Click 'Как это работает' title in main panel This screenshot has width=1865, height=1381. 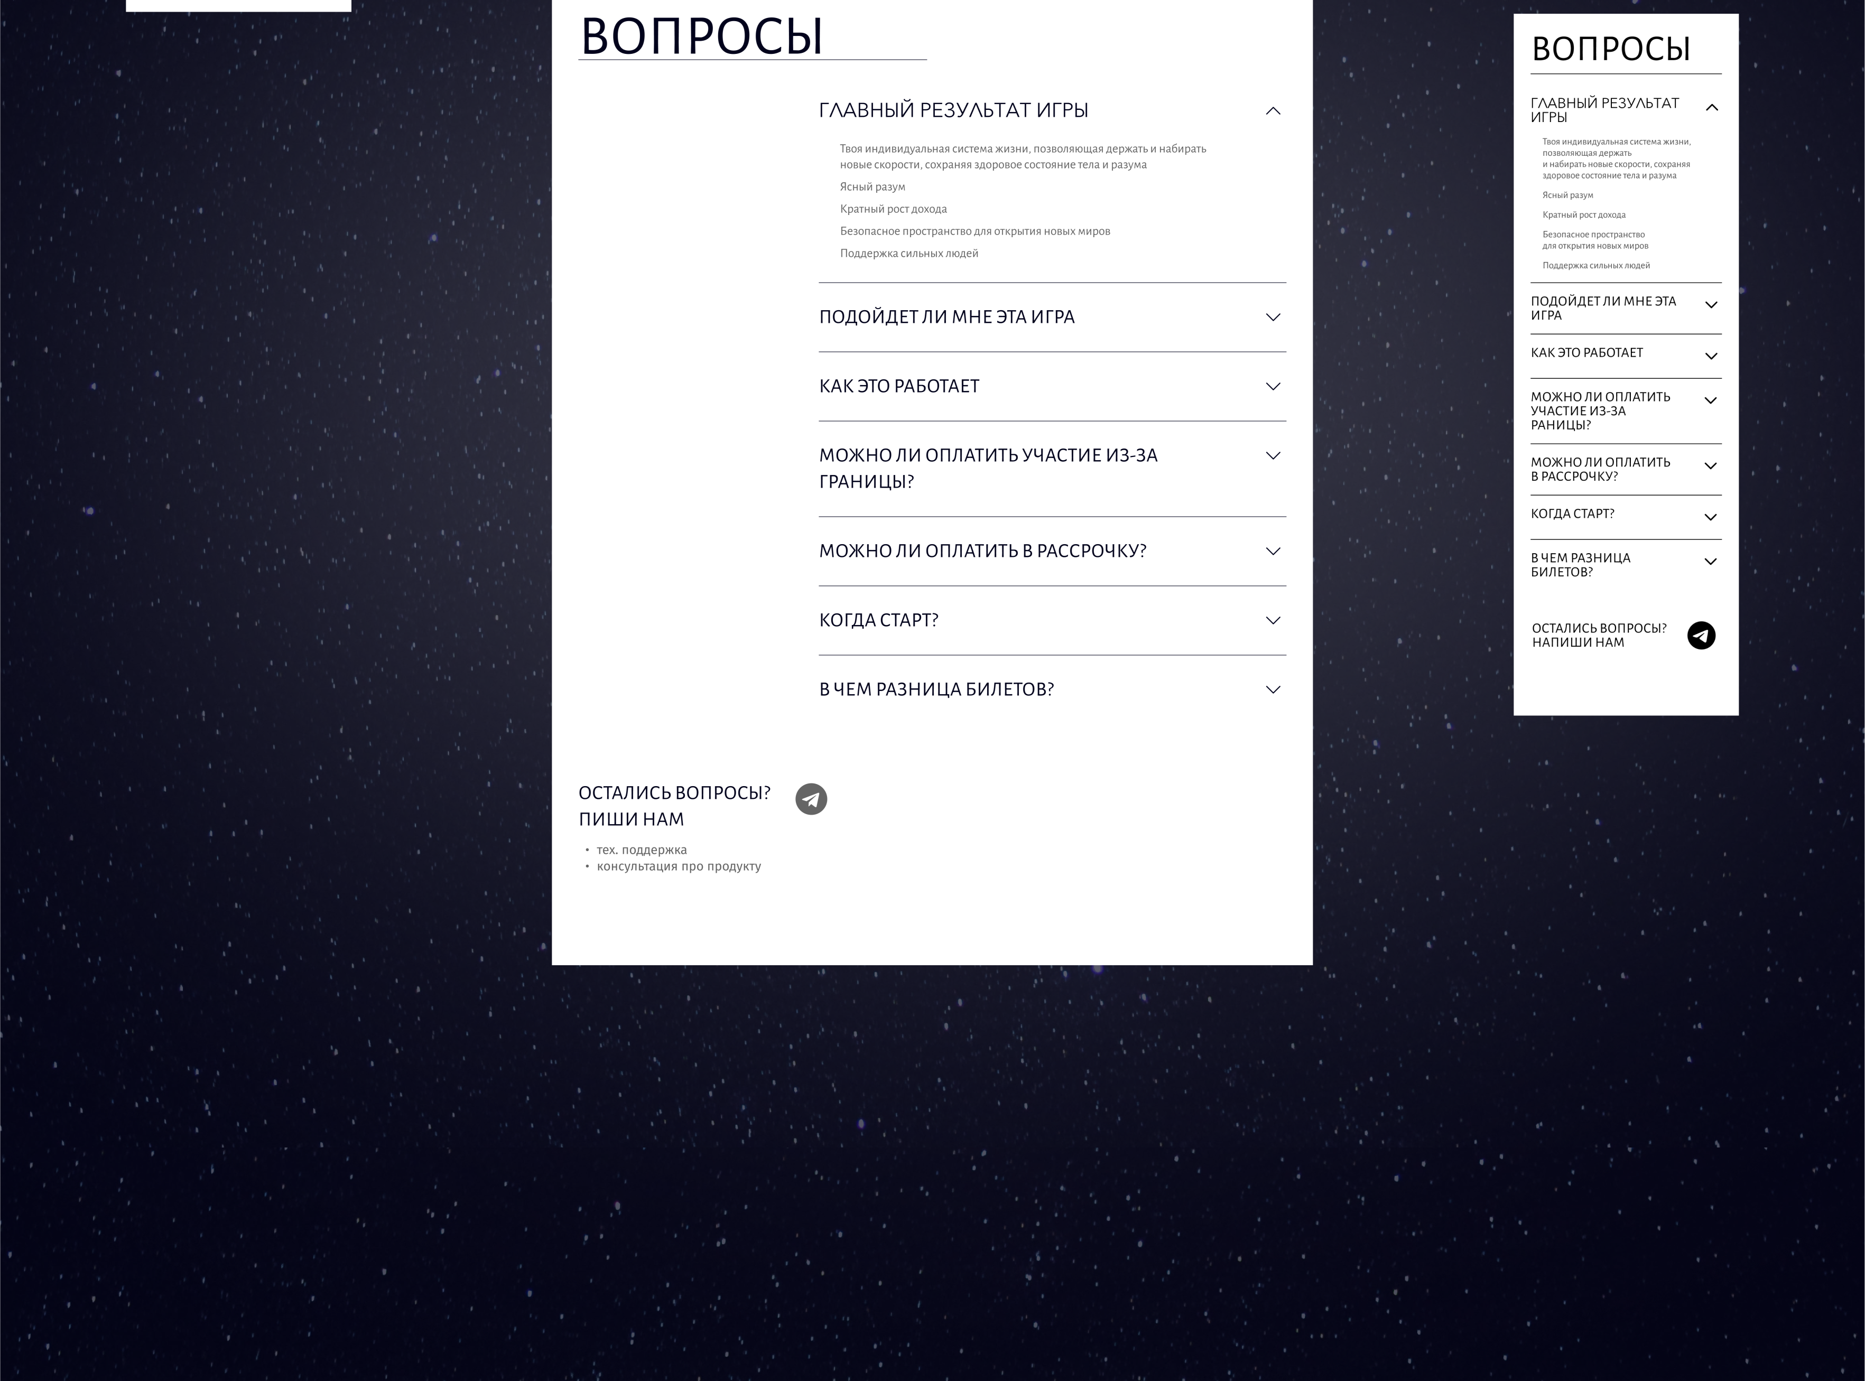(x=898, y=386)
